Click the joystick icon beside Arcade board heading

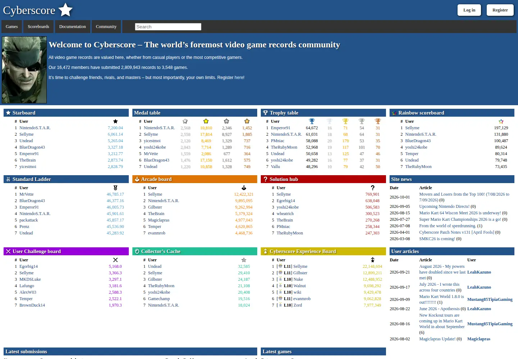click(x=137, y=179)
